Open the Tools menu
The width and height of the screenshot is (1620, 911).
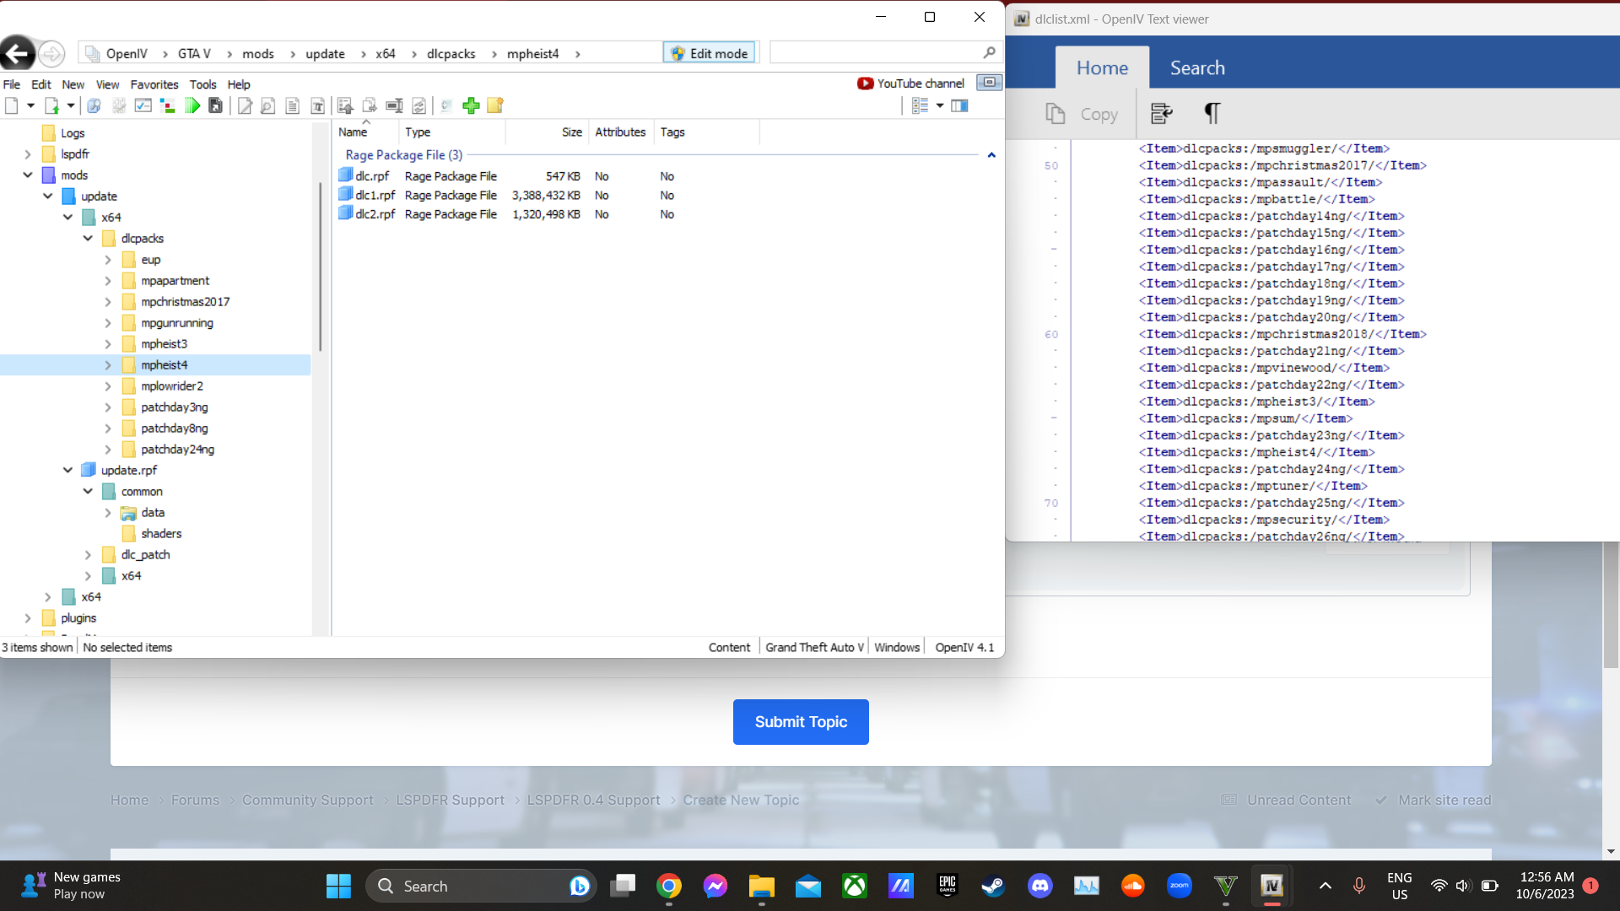202,84
